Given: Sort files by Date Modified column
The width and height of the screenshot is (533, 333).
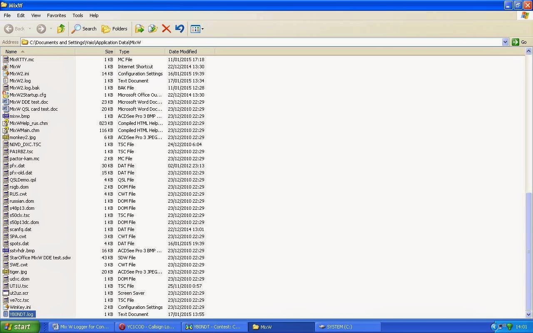Looking at the screenshot, I should click(x=190, y=52).
